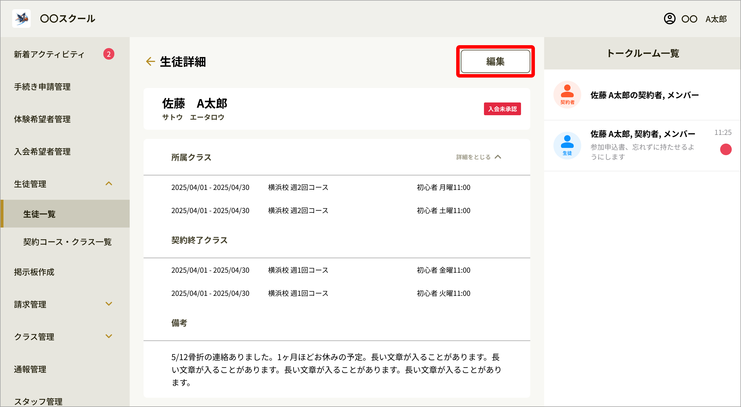Expand the クラス管理 menu chevron
741x407 pixels.
[x=109, y=336]
